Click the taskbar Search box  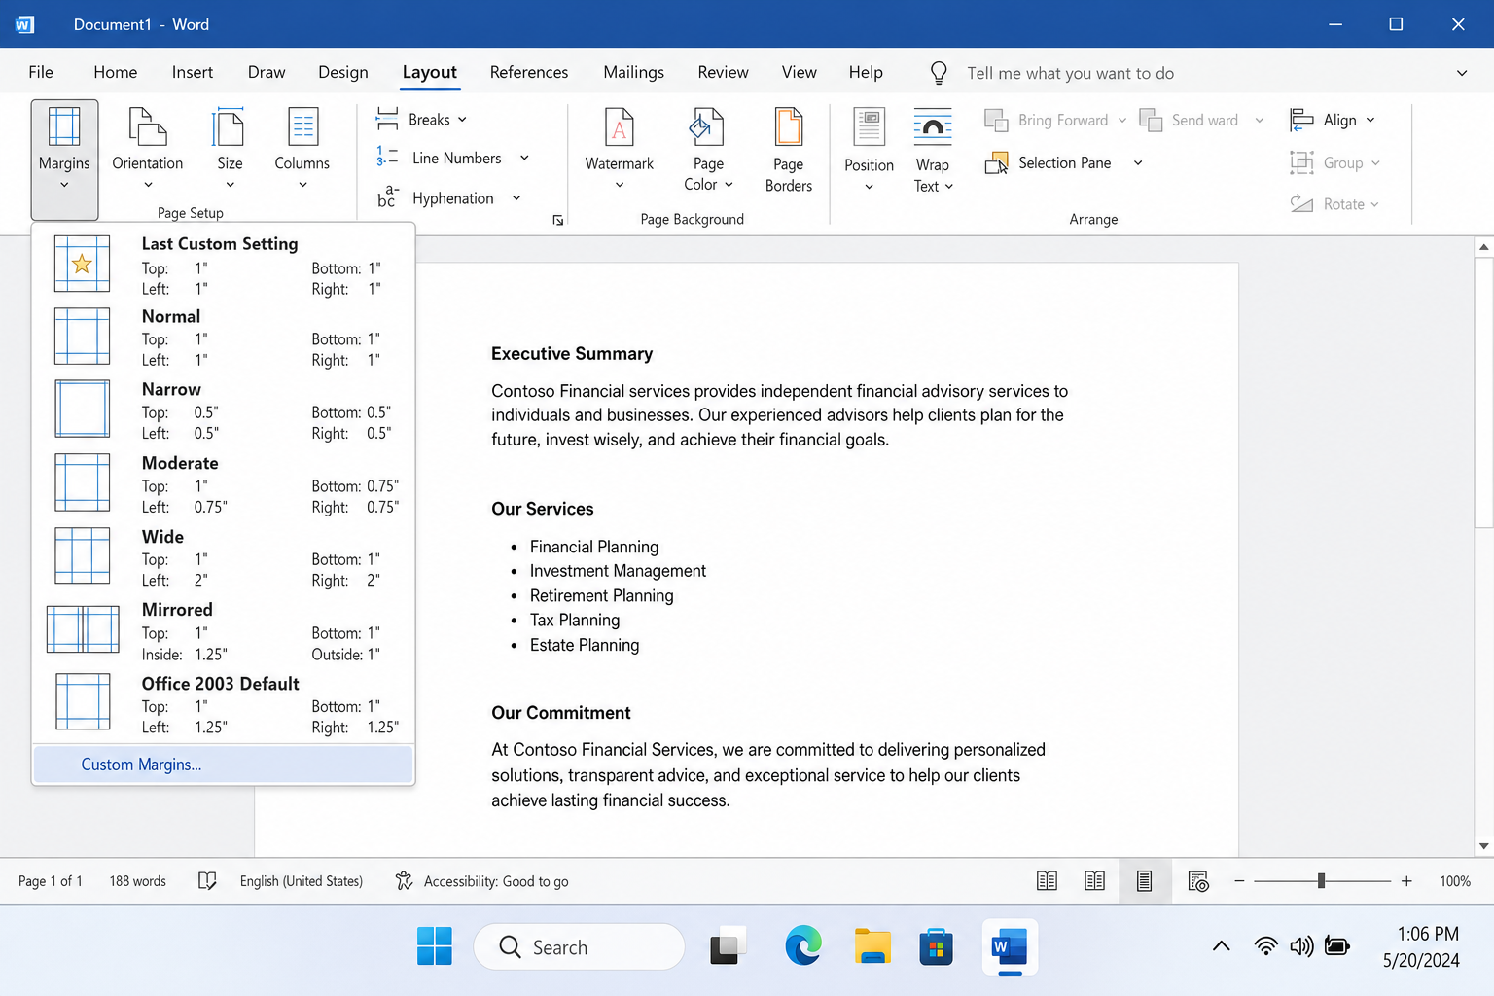coord(579,946)
